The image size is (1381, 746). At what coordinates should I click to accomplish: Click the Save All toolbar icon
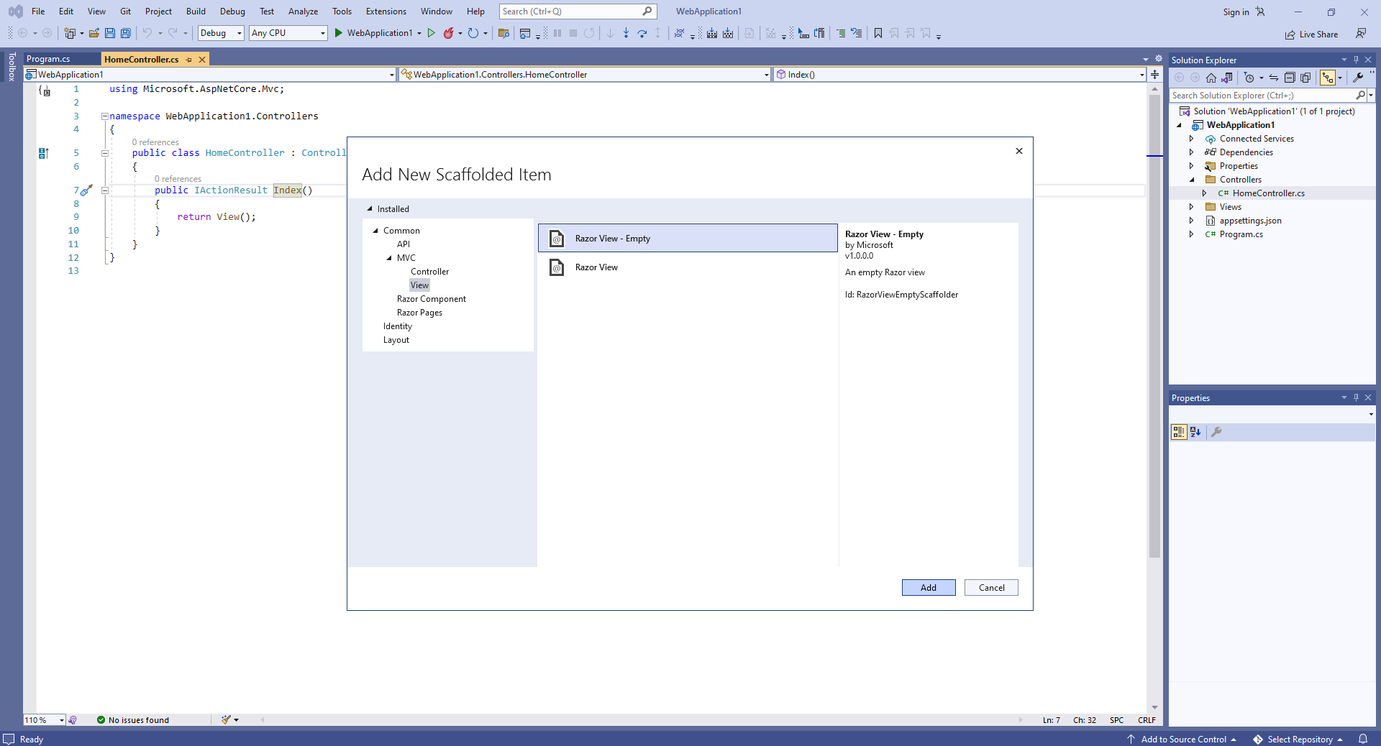coord(126,33)
